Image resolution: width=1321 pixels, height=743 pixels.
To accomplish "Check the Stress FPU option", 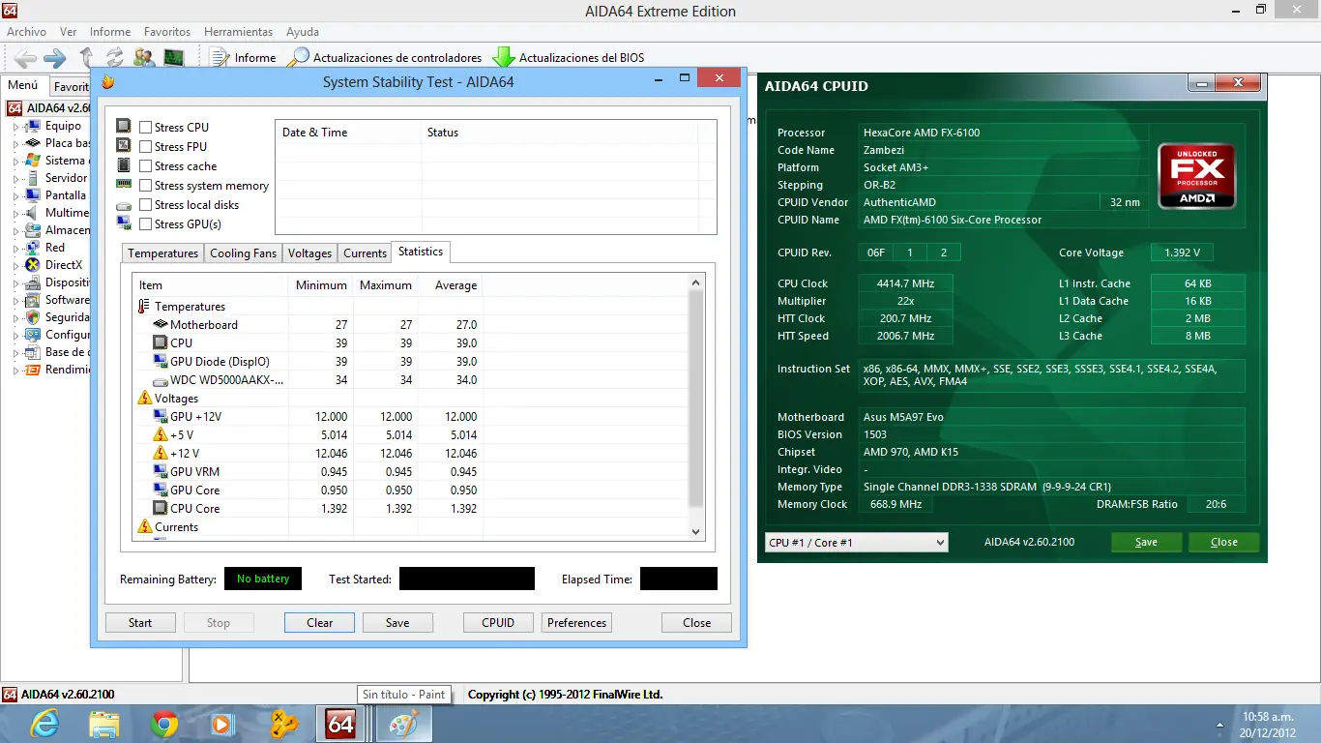I will (x=145, y=147).
